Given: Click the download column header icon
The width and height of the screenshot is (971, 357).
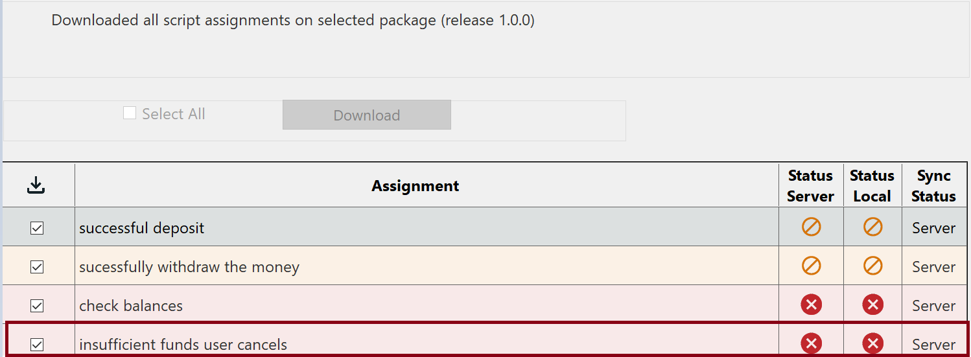Looking at the screenshot, I should click(x=36, y=186).
